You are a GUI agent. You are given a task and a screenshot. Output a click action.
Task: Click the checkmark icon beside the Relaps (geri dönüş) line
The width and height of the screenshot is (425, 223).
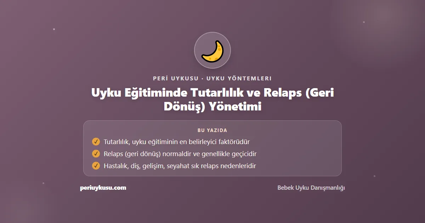[x=96, y=154]
